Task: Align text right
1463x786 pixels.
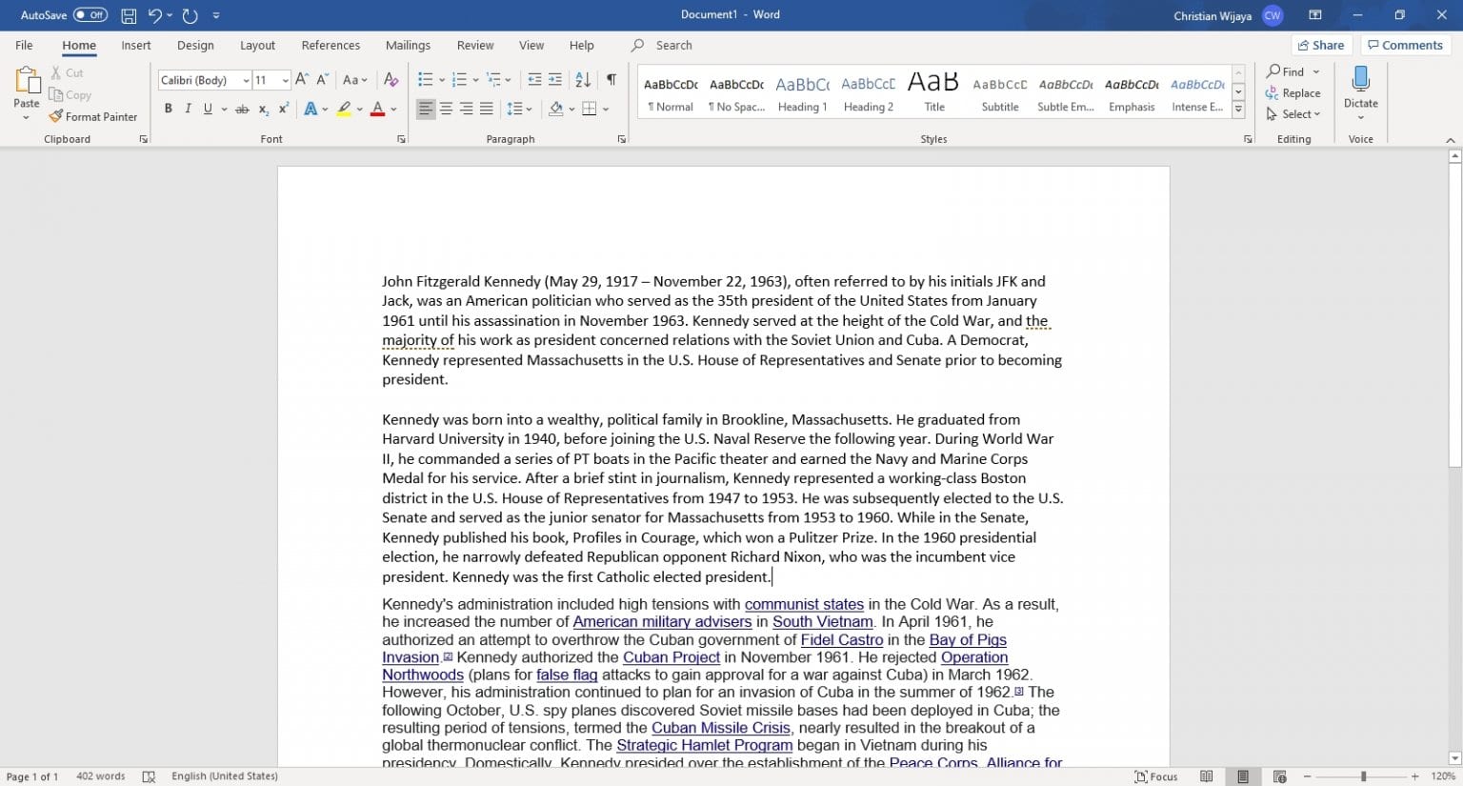Action: pos(467,110)
